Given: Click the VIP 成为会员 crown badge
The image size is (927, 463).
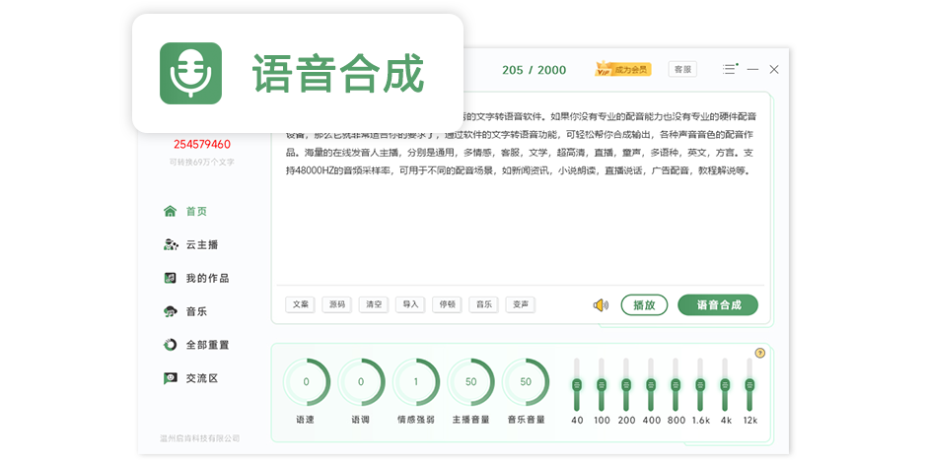Looking at the screenshot, I should (622, 69).
